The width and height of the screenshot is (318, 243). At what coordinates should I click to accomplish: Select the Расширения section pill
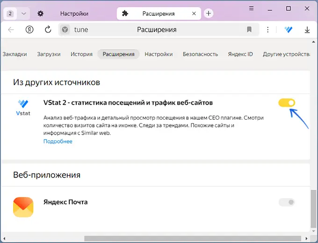[x=118, y=54]
